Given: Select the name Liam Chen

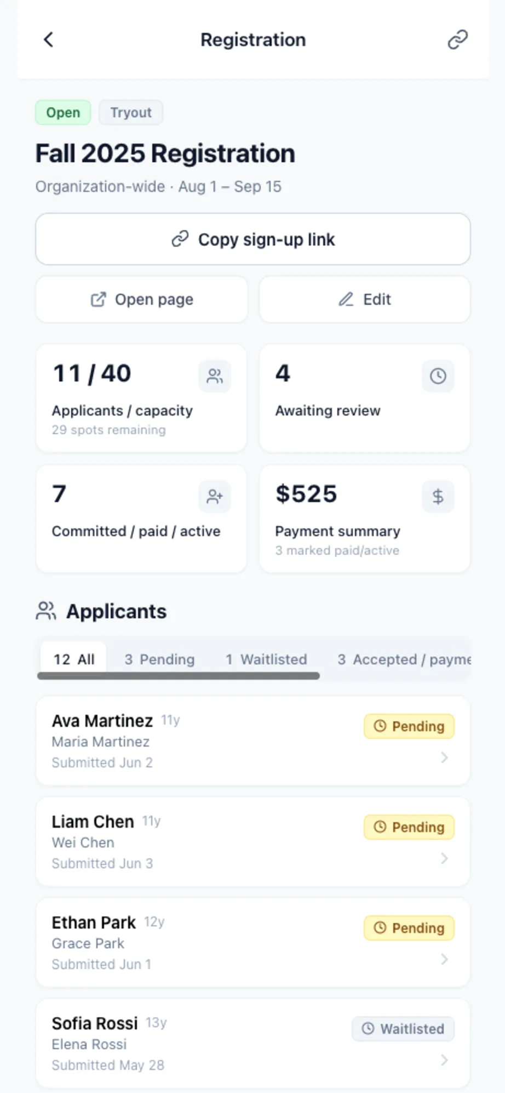Looking at the screenshot, I should pos(93,822).
